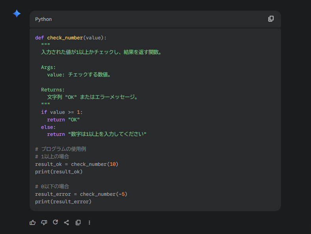Place cursor on the Returns: line
Viewport: 311px width, 234px height.
tap(53, 90)
